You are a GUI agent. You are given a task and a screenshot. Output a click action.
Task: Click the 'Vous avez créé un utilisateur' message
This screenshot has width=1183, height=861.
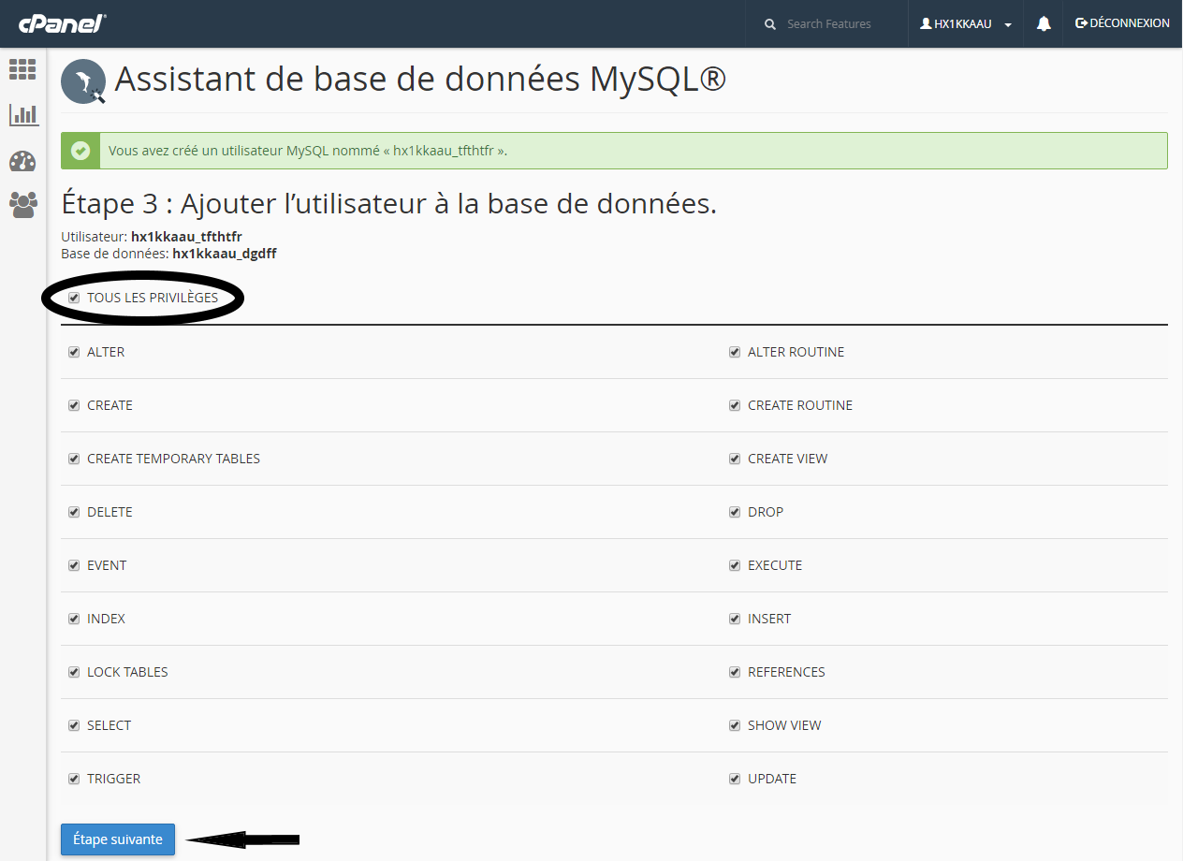(308, 151)
